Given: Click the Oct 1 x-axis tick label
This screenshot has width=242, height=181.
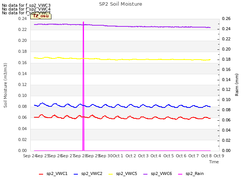Looking at the screenshot, I should (118, 156).
